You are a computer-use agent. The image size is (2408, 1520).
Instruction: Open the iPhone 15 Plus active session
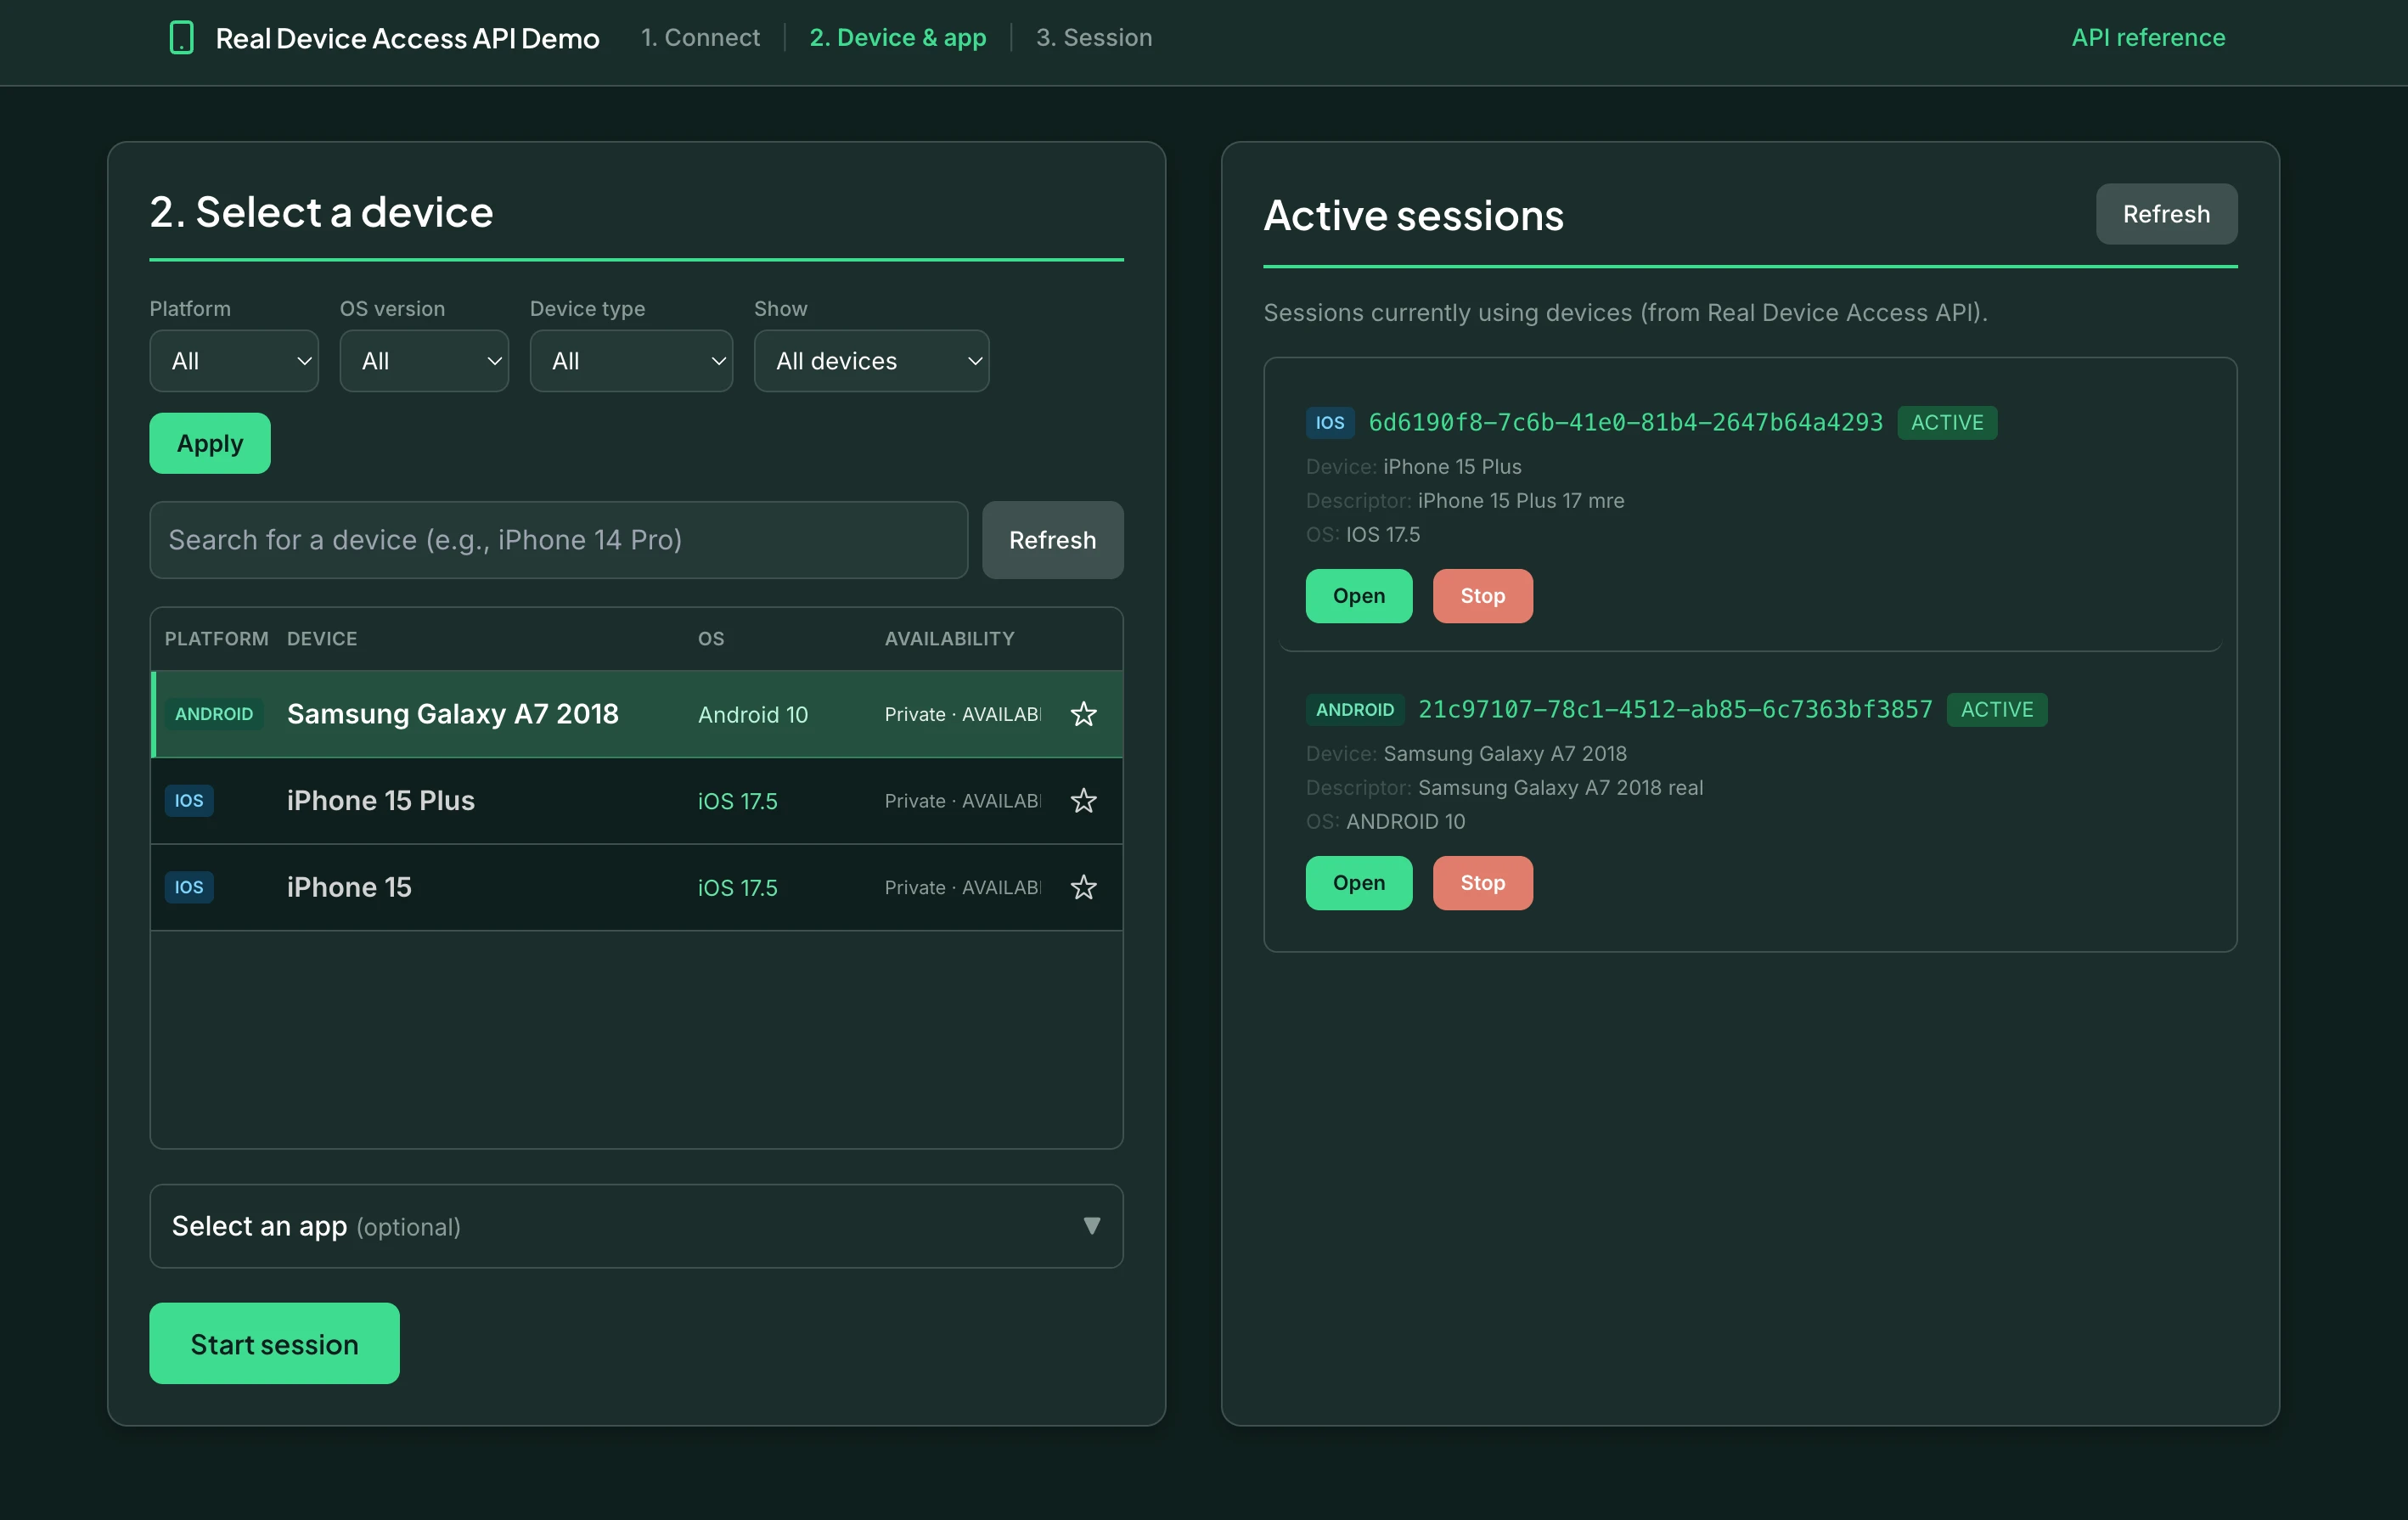coord(1358,596)
